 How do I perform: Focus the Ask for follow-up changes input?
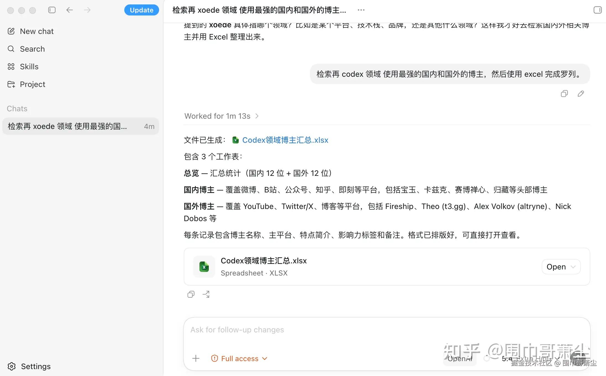pos(387,330)
